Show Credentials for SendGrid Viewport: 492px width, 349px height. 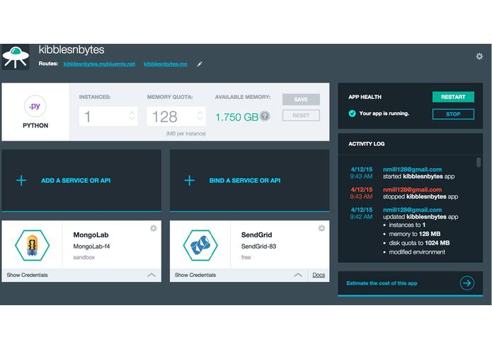[195, 275]
